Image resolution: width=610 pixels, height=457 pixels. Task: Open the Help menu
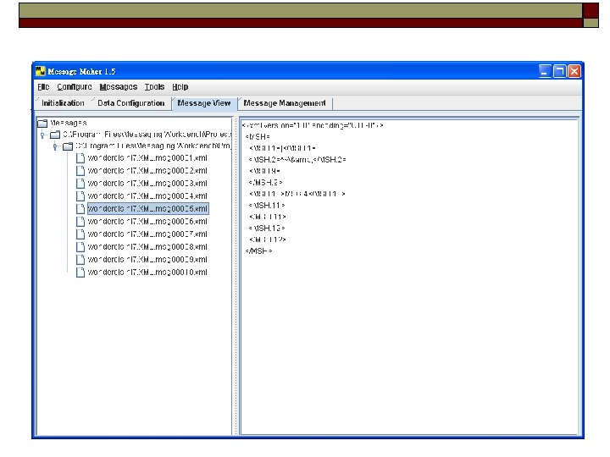(x=180, y=86)
